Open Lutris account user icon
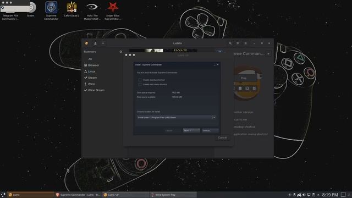 [x=95, y=43]
